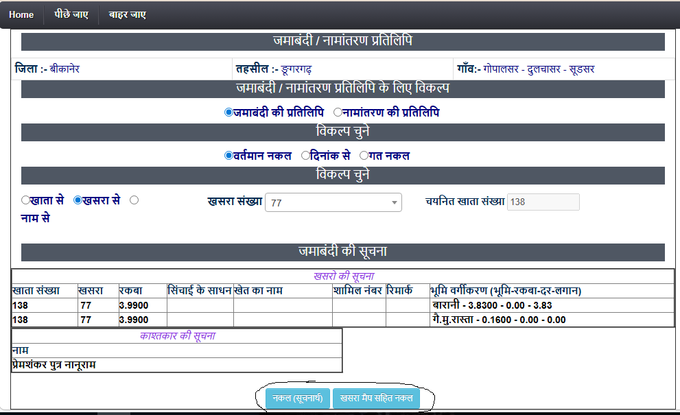
Task: Select the खसरा से search option
Action: coord(78,200)
